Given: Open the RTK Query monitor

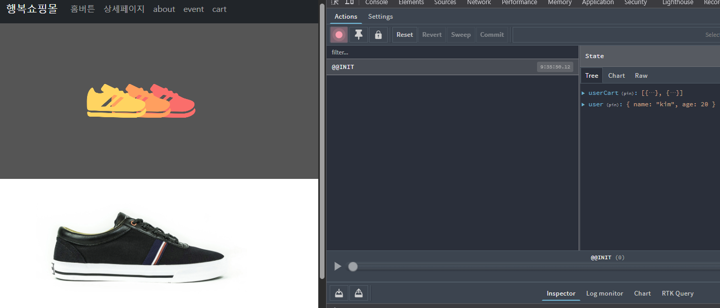Looking at the screenshot, I should pyautogui.click(x=677, y=293).
